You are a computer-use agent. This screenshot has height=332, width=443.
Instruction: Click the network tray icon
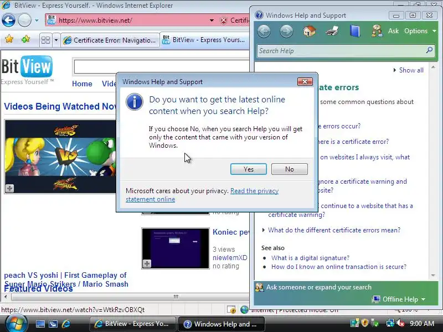point(390,323)
